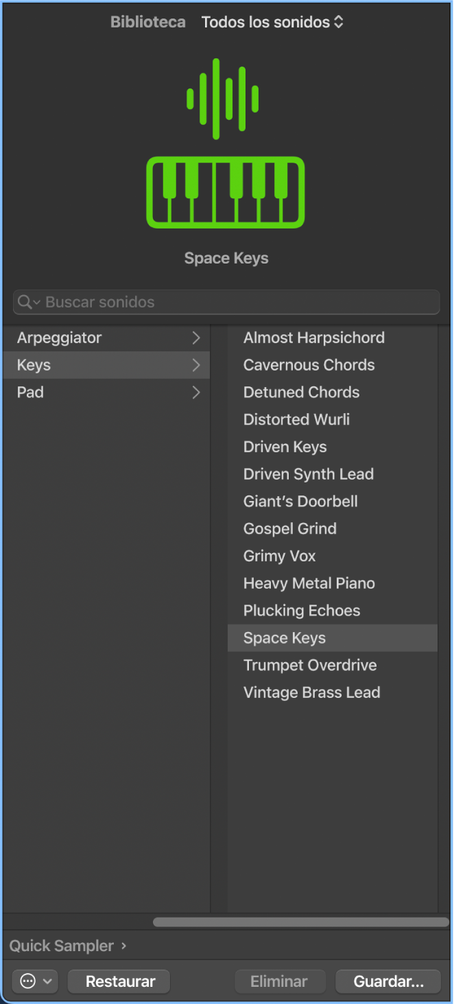Click the Eliminar button
Viewport: 454px width, 1004px height.
click(x=279, y=981)
